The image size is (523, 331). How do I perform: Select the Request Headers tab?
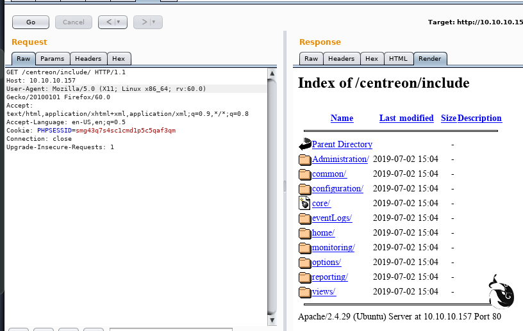click(88, 58)
